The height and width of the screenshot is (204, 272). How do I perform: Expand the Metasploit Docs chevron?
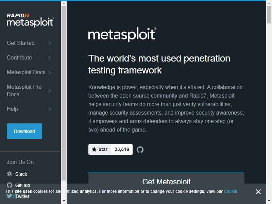50,72
